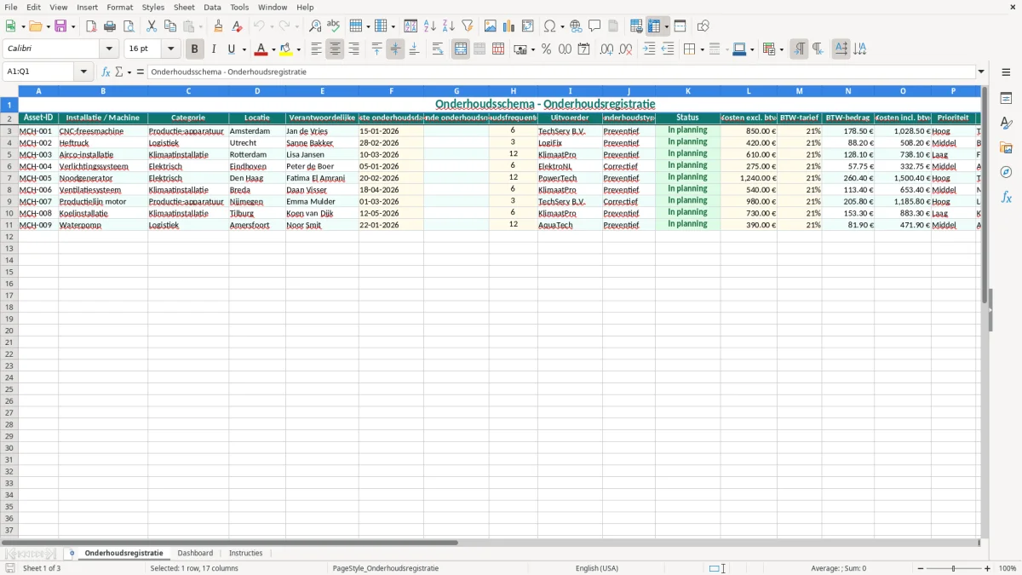Open the Freeze Rows and Columns dropdown arrow
Screen dimensions: 1022x575
pos(666,26)
